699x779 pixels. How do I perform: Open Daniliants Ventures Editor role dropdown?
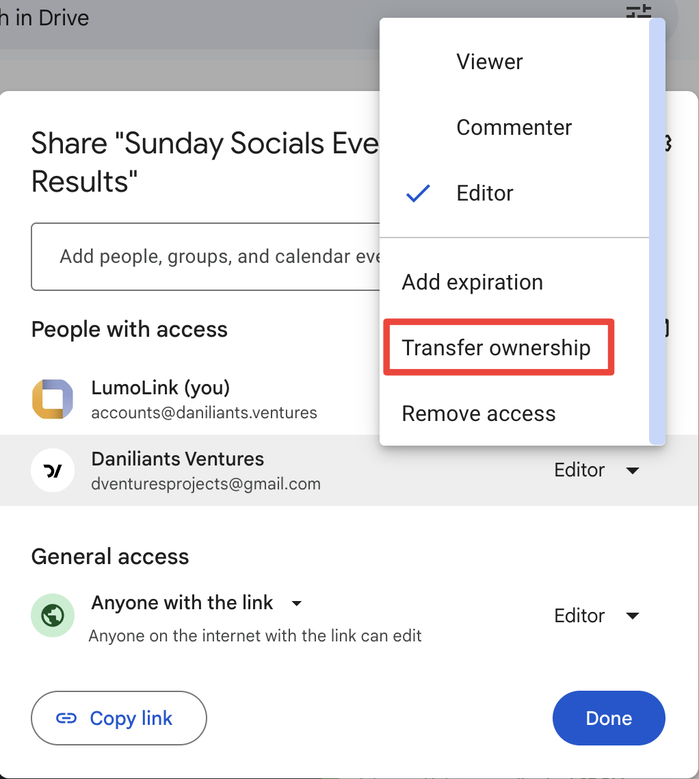(596, 470)
